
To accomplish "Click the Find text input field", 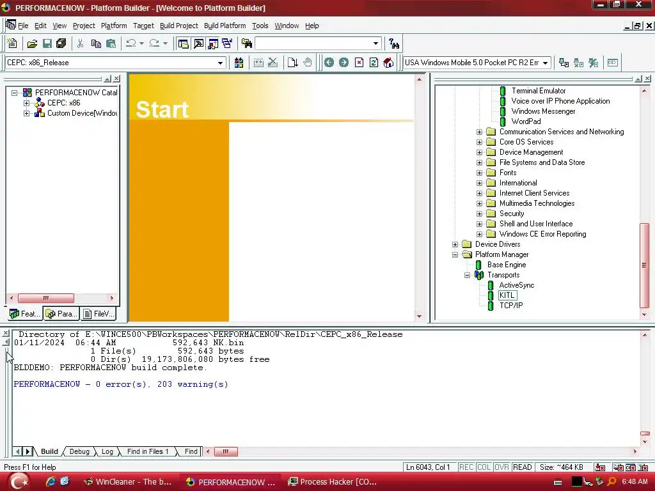I will pos(313,43).
